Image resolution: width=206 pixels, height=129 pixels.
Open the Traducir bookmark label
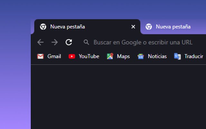point(194,56)
